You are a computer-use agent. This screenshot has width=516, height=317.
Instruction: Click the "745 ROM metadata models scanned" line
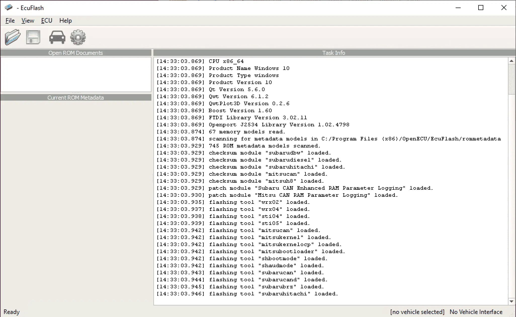click(x=239, y=146)
